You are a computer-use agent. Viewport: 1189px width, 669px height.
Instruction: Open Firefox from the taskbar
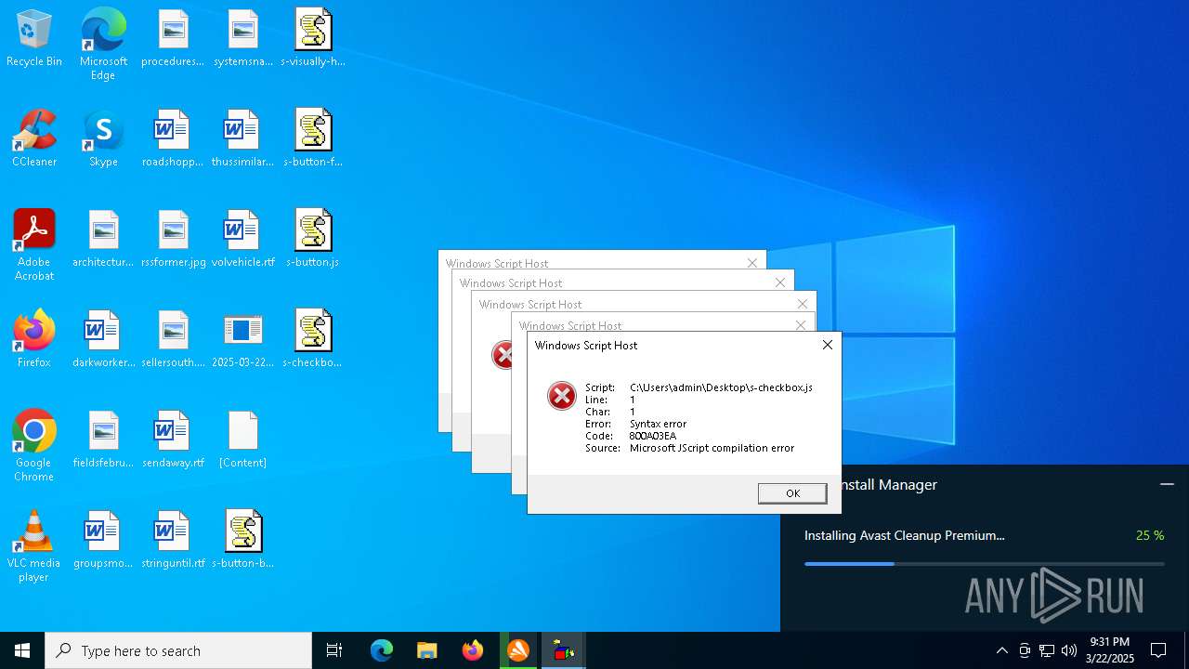tap(473, 650)
